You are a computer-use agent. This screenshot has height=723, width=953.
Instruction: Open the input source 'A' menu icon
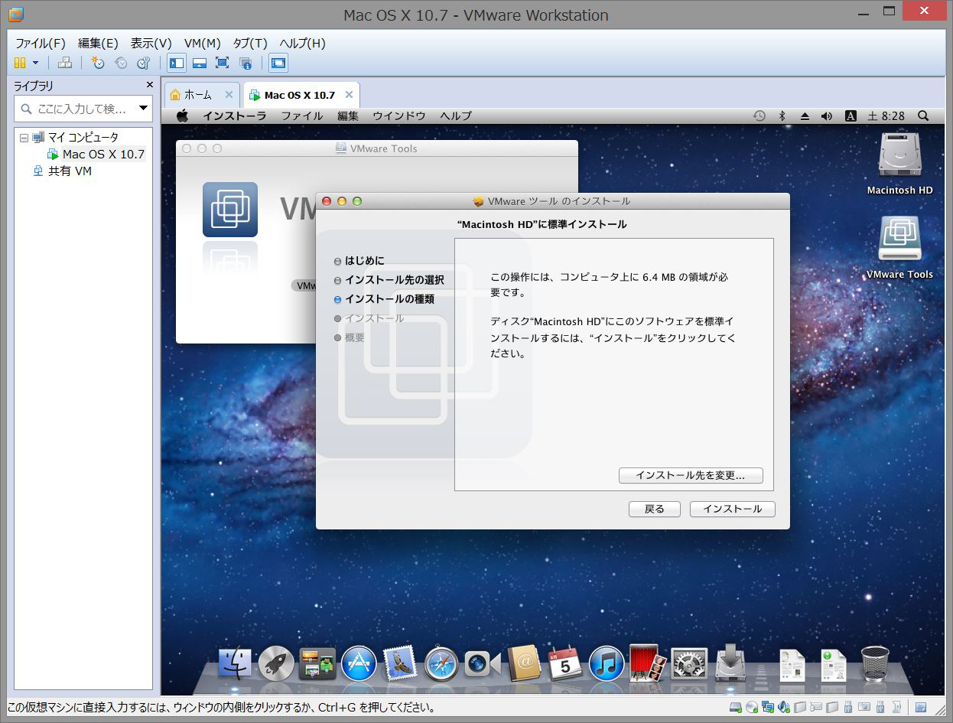click(x=850, y=116)
